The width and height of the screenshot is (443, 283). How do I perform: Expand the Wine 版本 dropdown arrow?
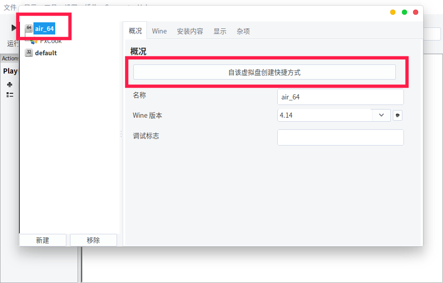coord(381,115)
